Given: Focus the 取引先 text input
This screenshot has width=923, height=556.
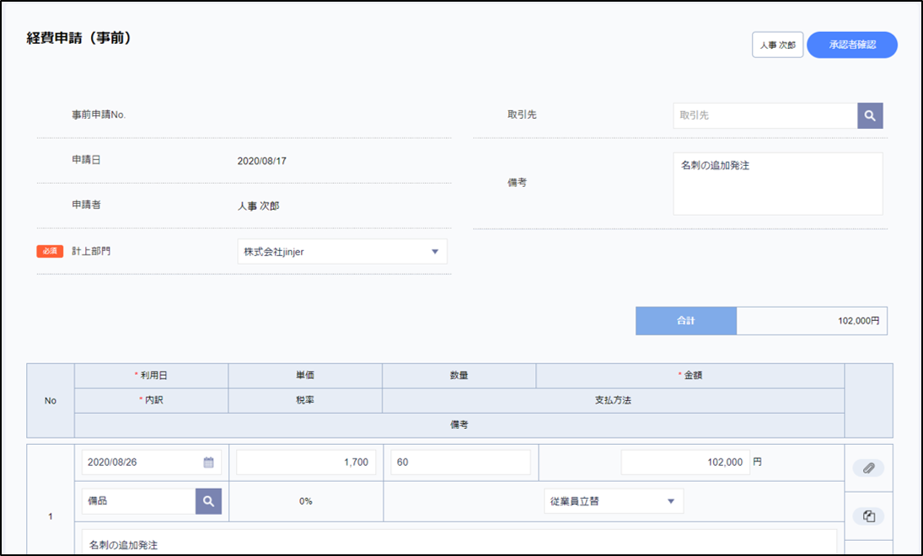Looking at the screenshot, I should (765, 115).
